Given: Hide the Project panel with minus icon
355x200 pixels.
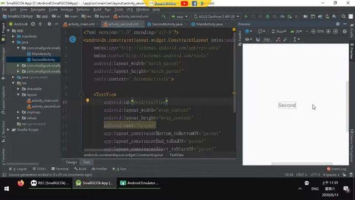Looking at the screenshot, I should point(57,24).
